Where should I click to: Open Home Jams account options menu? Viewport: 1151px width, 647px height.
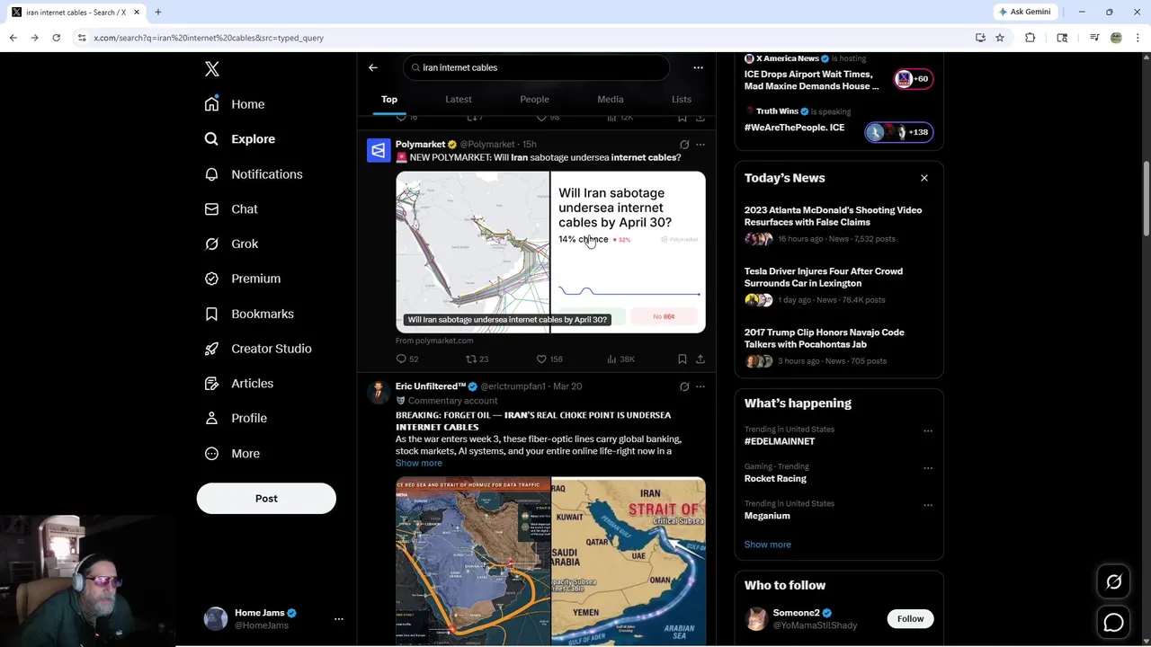click(339, 619)
